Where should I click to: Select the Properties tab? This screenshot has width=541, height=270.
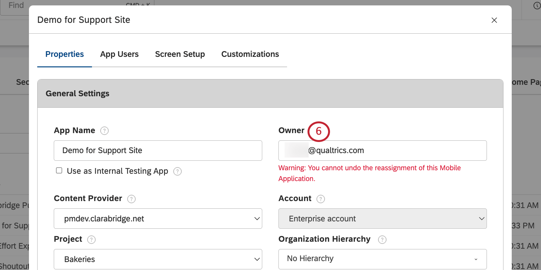pos(65,54)
